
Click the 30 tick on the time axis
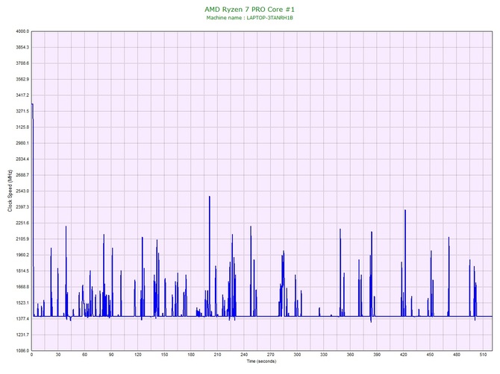[x=58, y=355]
